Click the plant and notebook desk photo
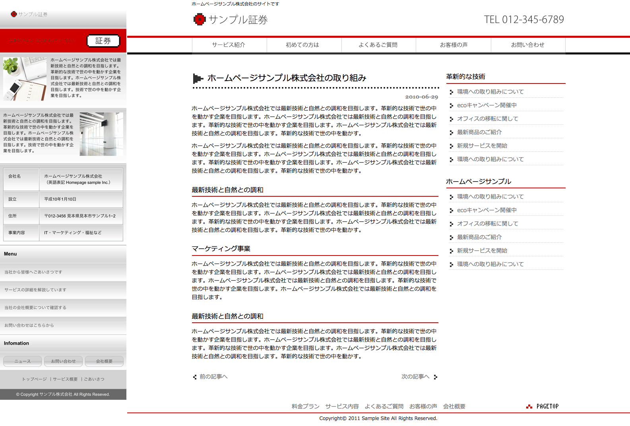This screenshot has height=426, width=630. tap(25, 78)
